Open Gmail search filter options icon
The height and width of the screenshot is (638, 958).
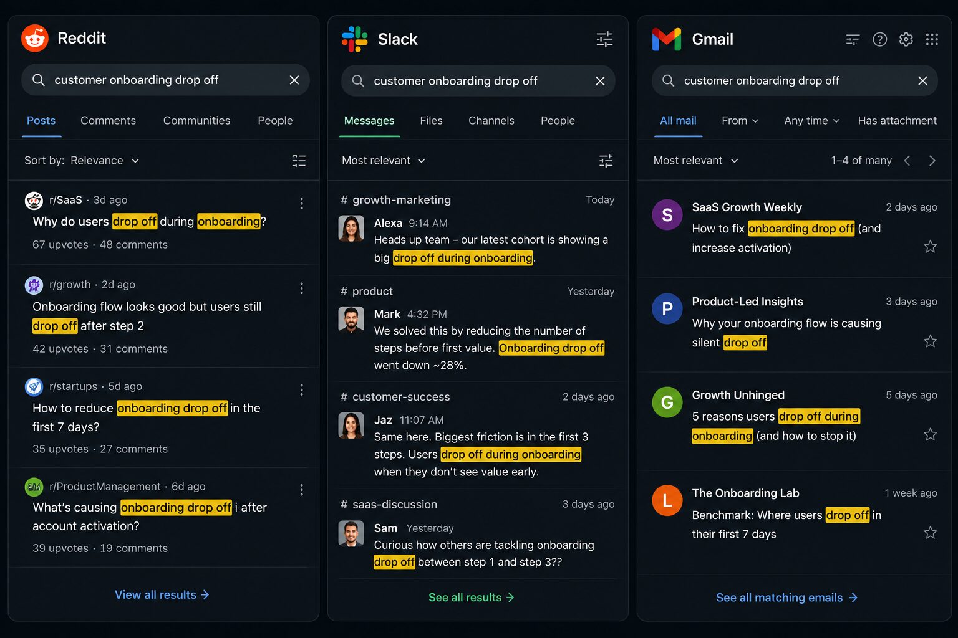tap(853, 39)
